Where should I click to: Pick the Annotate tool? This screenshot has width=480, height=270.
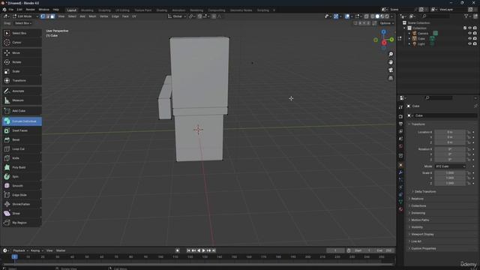coord(22,91)
